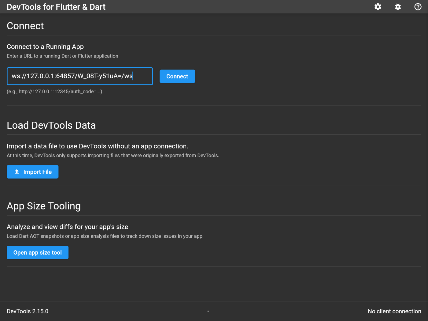This screenshot has height=321, width=428.
Task: Open the app size tool
Action: (38, 253)
